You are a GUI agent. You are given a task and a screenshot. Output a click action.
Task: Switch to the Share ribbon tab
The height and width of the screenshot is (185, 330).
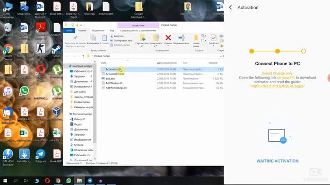point(98,31)
